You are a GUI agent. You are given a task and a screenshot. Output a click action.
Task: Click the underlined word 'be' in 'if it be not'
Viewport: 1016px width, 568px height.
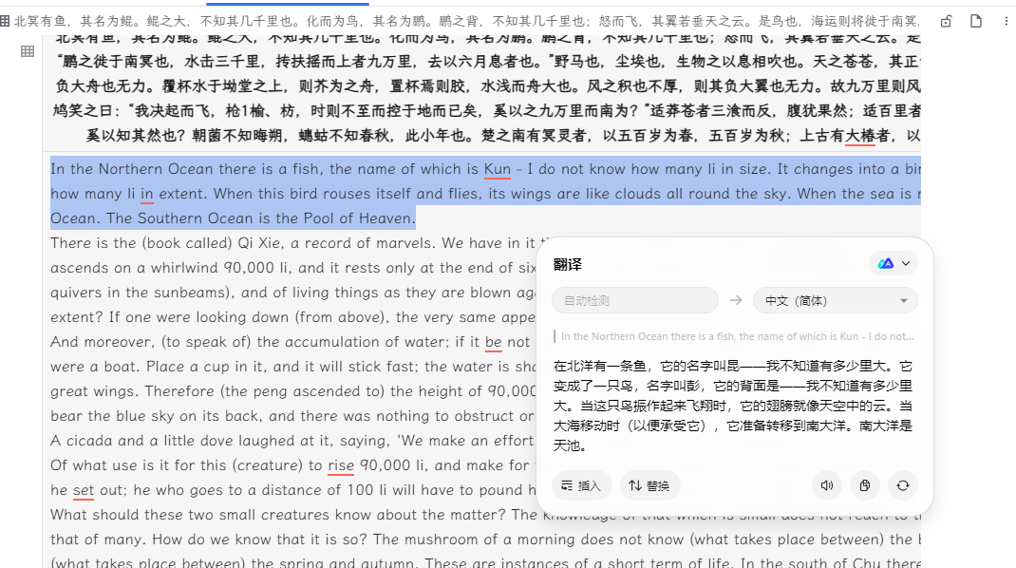(493, 342)
